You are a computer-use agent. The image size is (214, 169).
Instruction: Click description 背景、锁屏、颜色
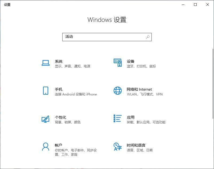click(68, 122)
